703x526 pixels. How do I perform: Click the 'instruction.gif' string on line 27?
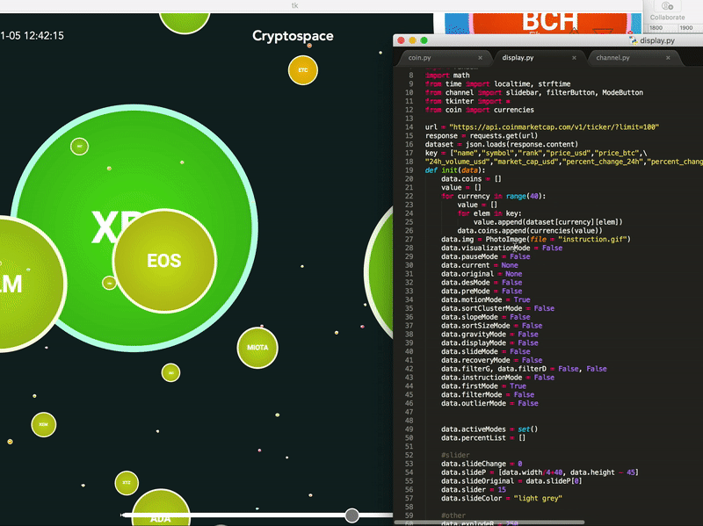point(594,239)
